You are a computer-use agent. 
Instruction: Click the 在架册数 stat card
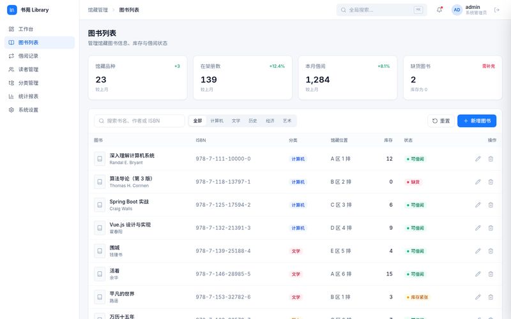(x=243, y=77)
